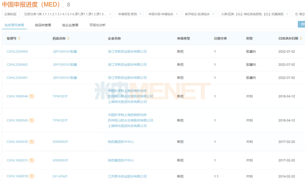Image resolution: width=305 pixels, height=181 pixels.
Task: Open acceptance number CXHL2200462
Action: [x=17, y=65]
